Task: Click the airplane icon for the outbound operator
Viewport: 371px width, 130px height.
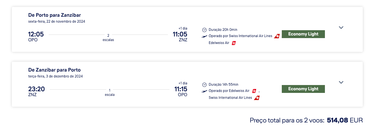Action: [x=204, y=36]
